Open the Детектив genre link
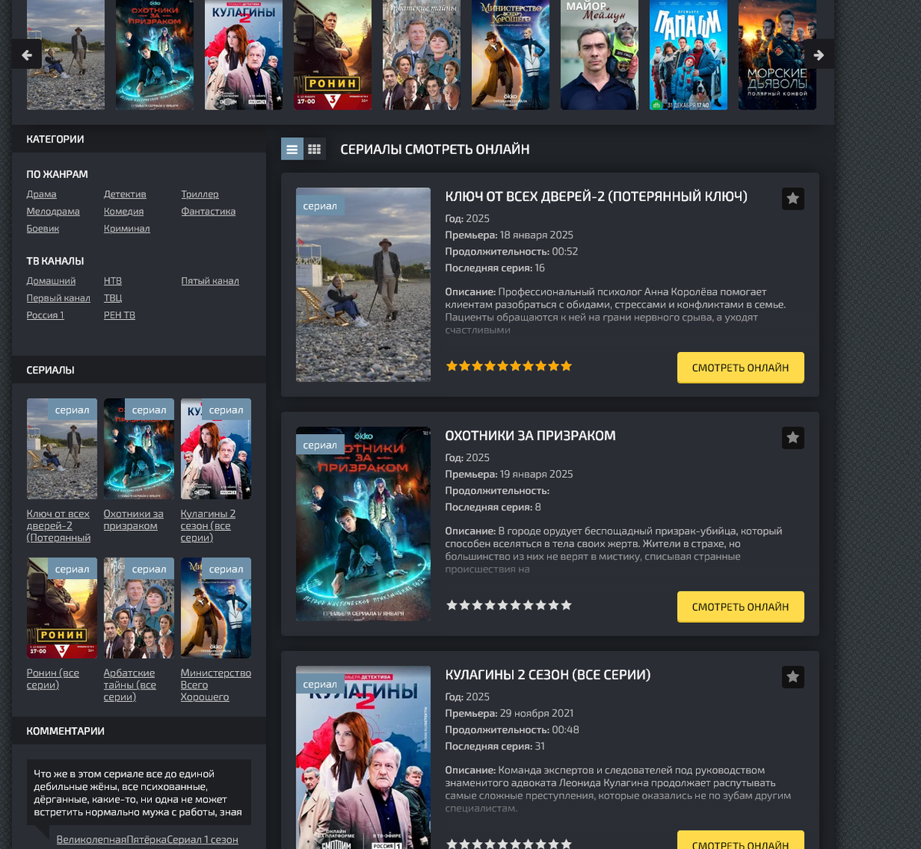The height and width of the screenshot is (849, 921). pyautogui.click(x=125, y=194)
